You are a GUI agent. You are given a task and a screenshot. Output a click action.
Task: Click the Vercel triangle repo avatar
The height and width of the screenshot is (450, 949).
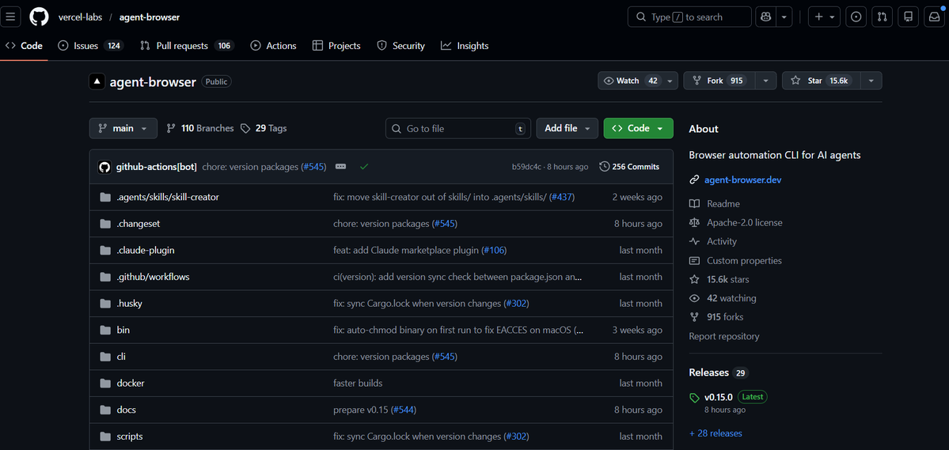[x=97, y=81]
